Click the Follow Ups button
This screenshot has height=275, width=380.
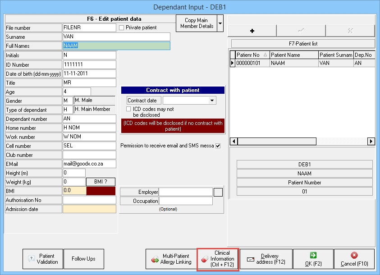[x=84, y=259]
